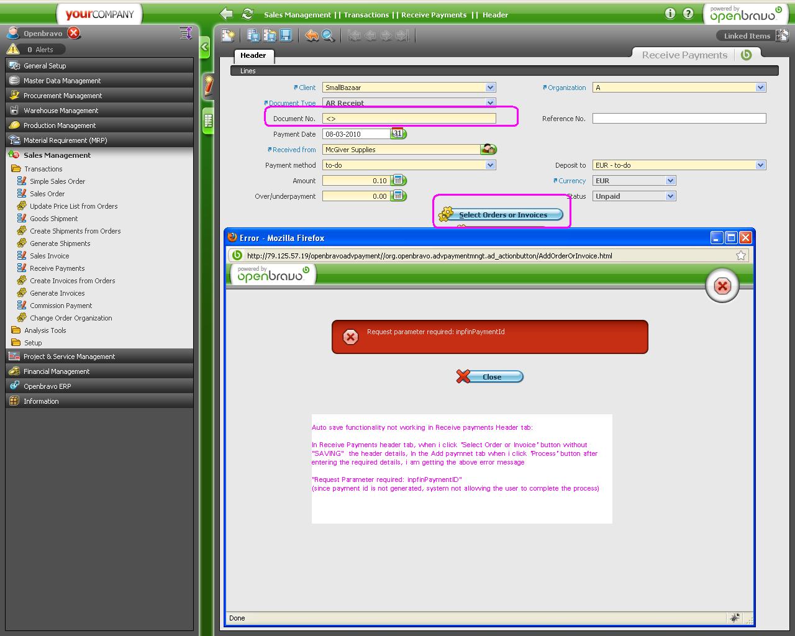
Task: Click the Reference No. input field
Action: (679, 119)
